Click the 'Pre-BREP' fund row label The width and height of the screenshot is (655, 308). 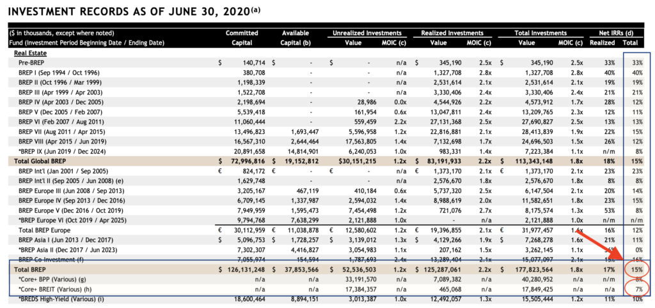pyautogui.click(x=31, y=62)
